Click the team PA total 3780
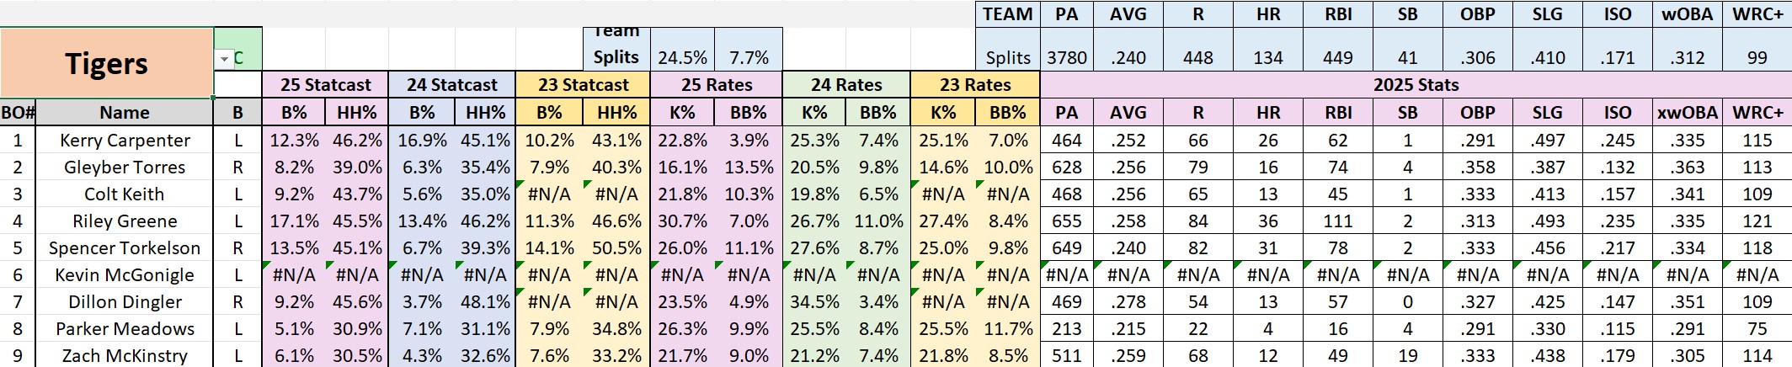This screenshot has height=367, width=1792. point(1066,58)
